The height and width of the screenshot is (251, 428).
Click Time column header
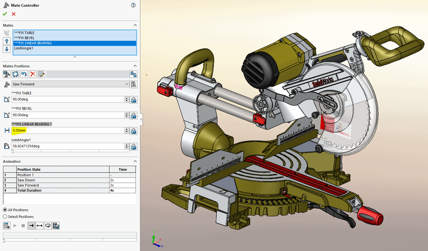[123, 169]
